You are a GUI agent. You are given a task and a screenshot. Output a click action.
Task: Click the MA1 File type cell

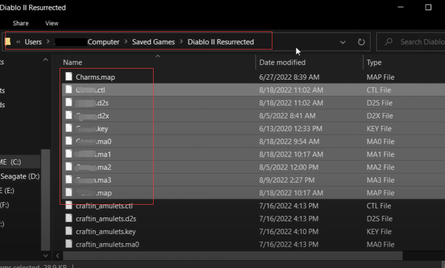click(380, 154)
